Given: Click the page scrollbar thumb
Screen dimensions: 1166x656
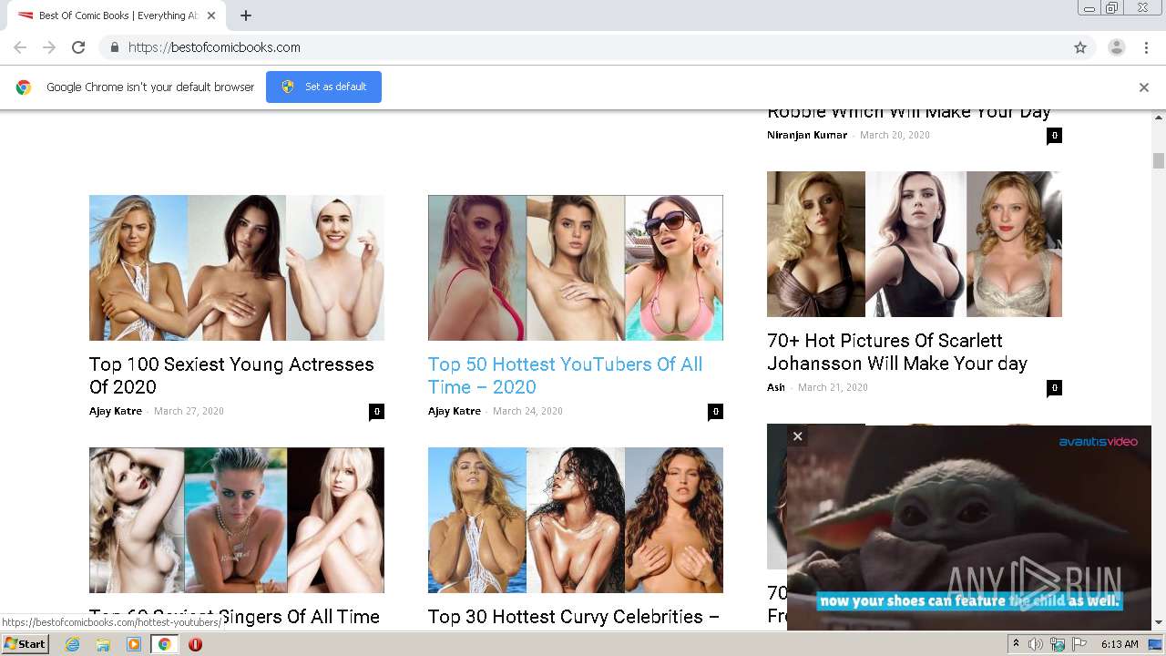Looking at the screenshot, I should point(1159,160).
